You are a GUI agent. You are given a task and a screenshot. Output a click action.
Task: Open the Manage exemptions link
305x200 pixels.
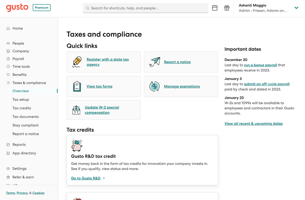pyautogui.click(x=182, y=86)
